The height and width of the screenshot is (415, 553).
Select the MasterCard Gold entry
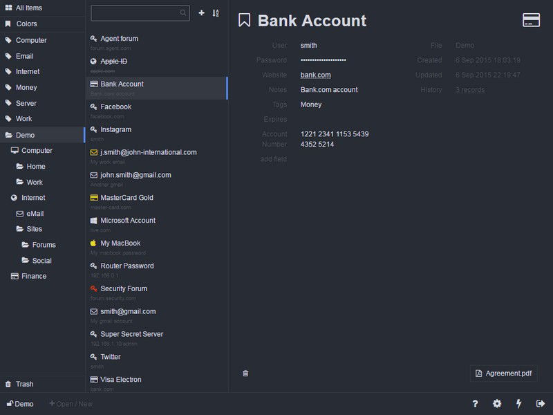click(157, 202)
